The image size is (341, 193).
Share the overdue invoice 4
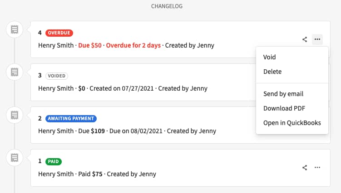pyautogui.click(x=305, y=39)
